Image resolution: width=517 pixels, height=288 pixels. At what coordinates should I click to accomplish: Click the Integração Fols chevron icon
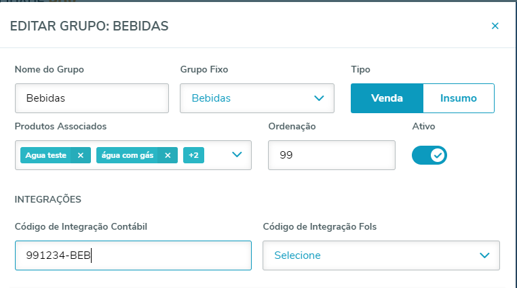coord(484,255)
